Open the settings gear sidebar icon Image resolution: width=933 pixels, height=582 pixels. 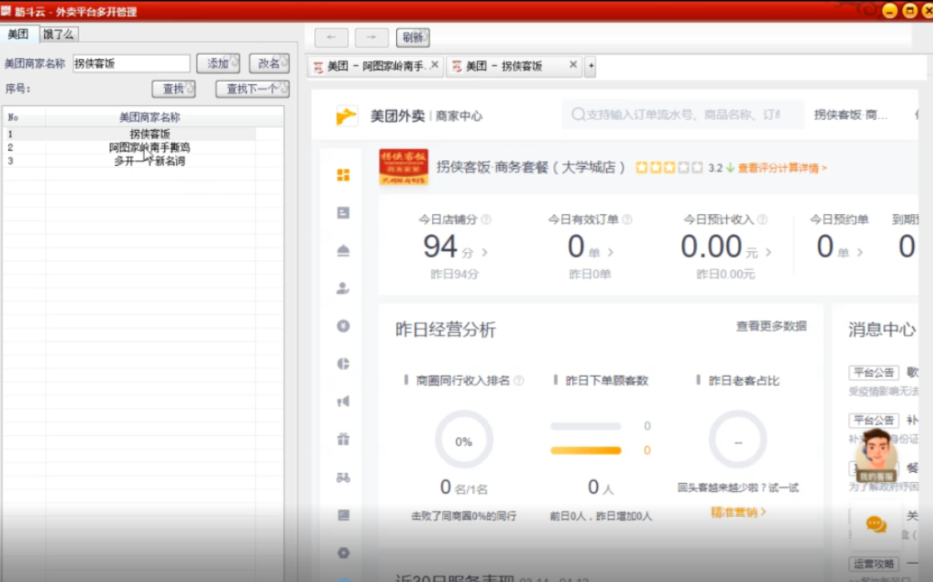pos(344,553)
